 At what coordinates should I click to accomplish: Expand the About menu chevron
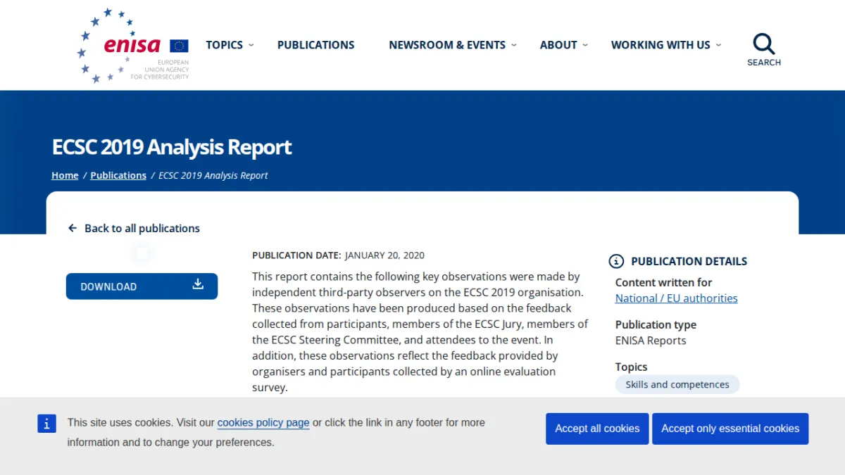click(585, 45)
